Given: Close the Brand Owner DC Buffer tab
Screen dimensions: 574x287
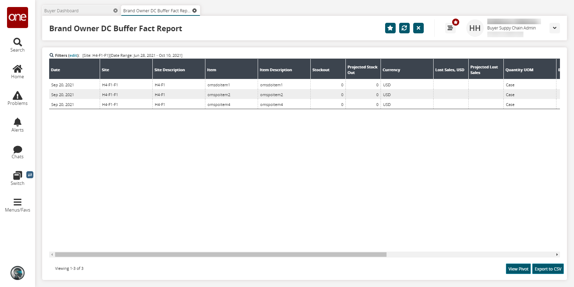Looking at the screenshot, I should click(x=194, y=11).
